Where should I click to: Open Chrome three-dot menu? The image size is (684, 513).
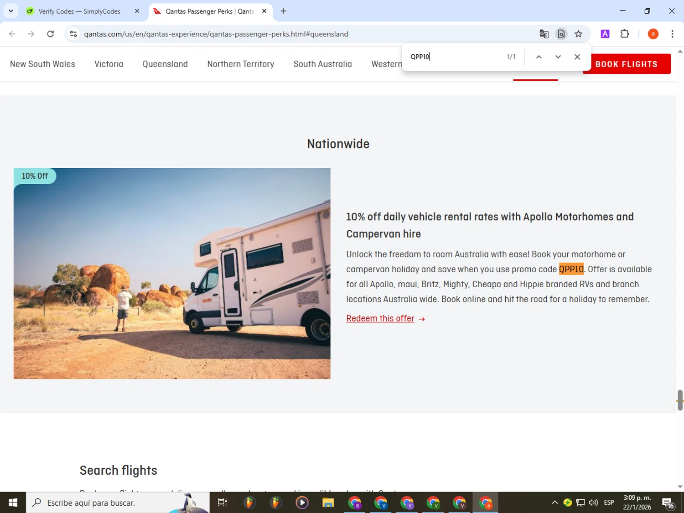(x=672, y=34)
